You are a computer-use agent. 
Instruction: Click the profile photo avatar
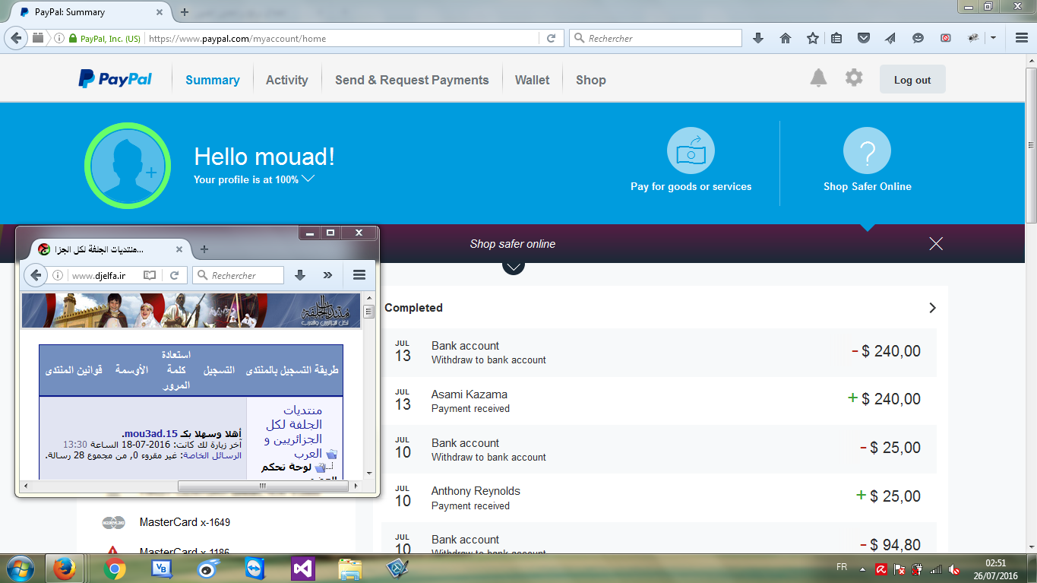(127, 166)
